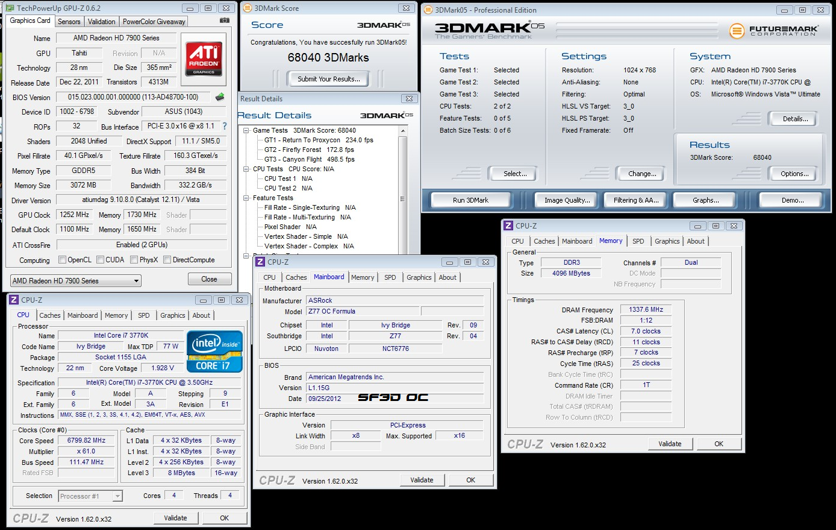Enable the OpenCL checkbox

pos(62,260)
